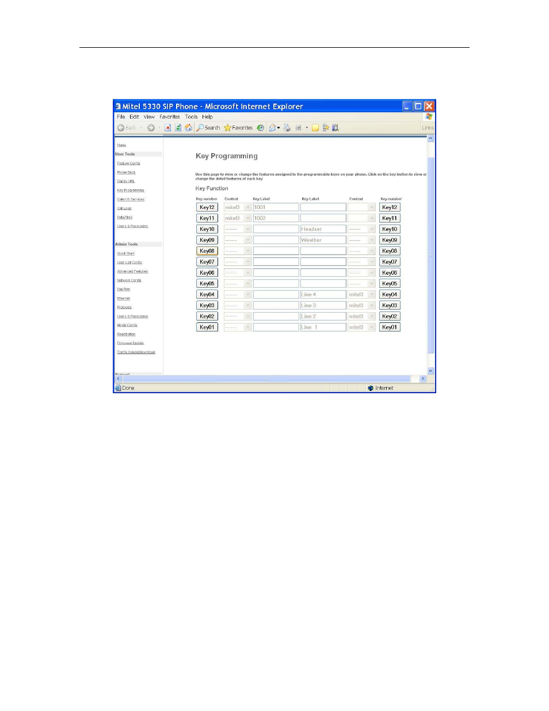Open the Firmware Update link

(x=130, y=343)
